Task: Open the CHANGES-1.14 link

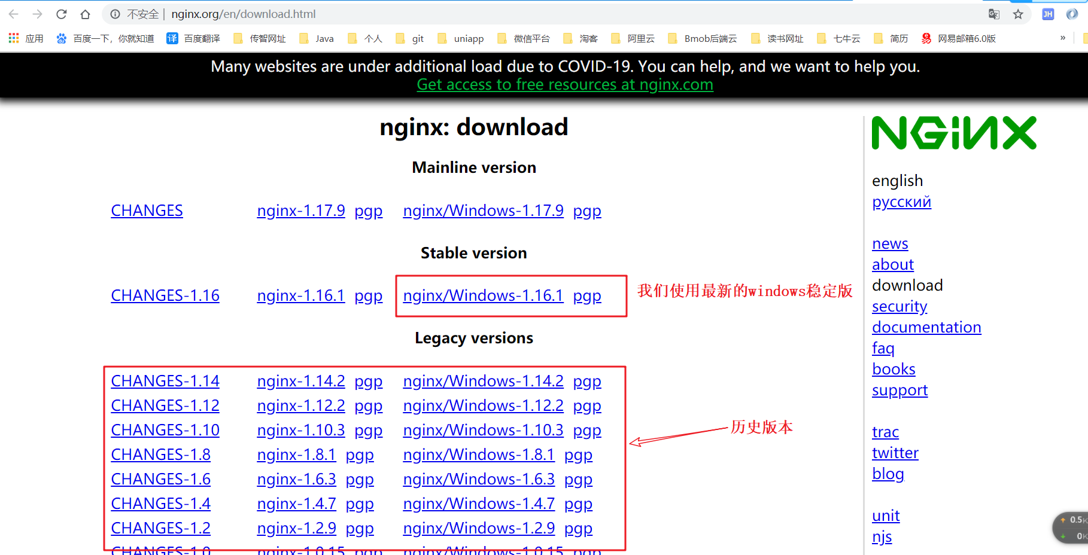Action: [x=165, y=381]
